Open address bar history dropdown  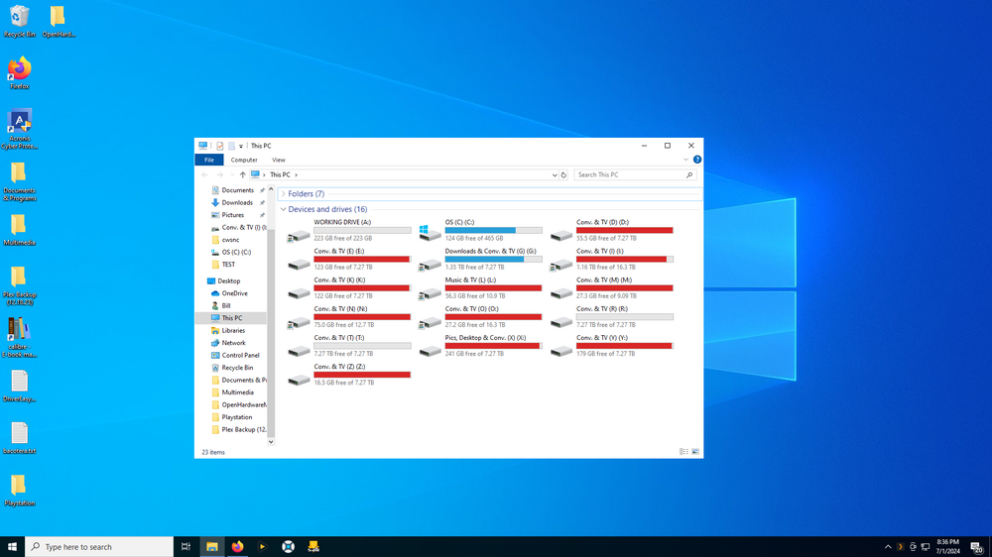[555, 175]
